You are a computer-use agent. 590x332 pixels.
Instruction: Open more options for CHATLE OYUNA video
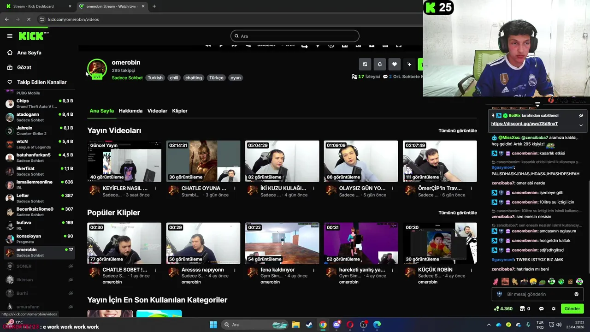coord(235,188)
